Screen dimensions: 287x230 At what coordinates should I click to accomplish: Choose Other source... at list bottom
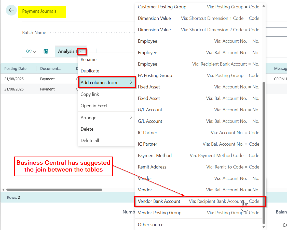pos(152,225)
